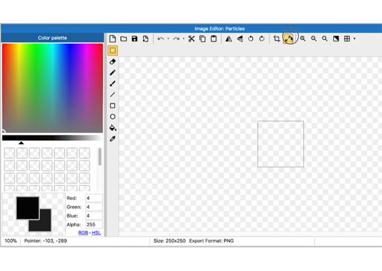The image size is (382, 271).
Task: Select the Brush tool
Action: tap(113, 84)
